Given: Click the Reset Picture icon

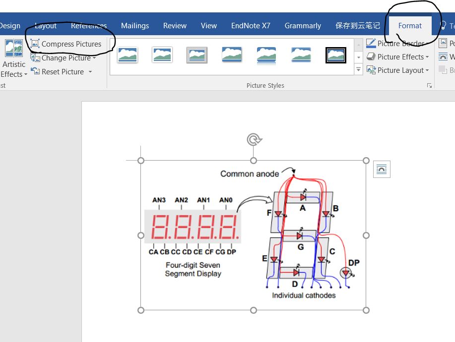Looking at the screenshot, I should tap(35, 71).
